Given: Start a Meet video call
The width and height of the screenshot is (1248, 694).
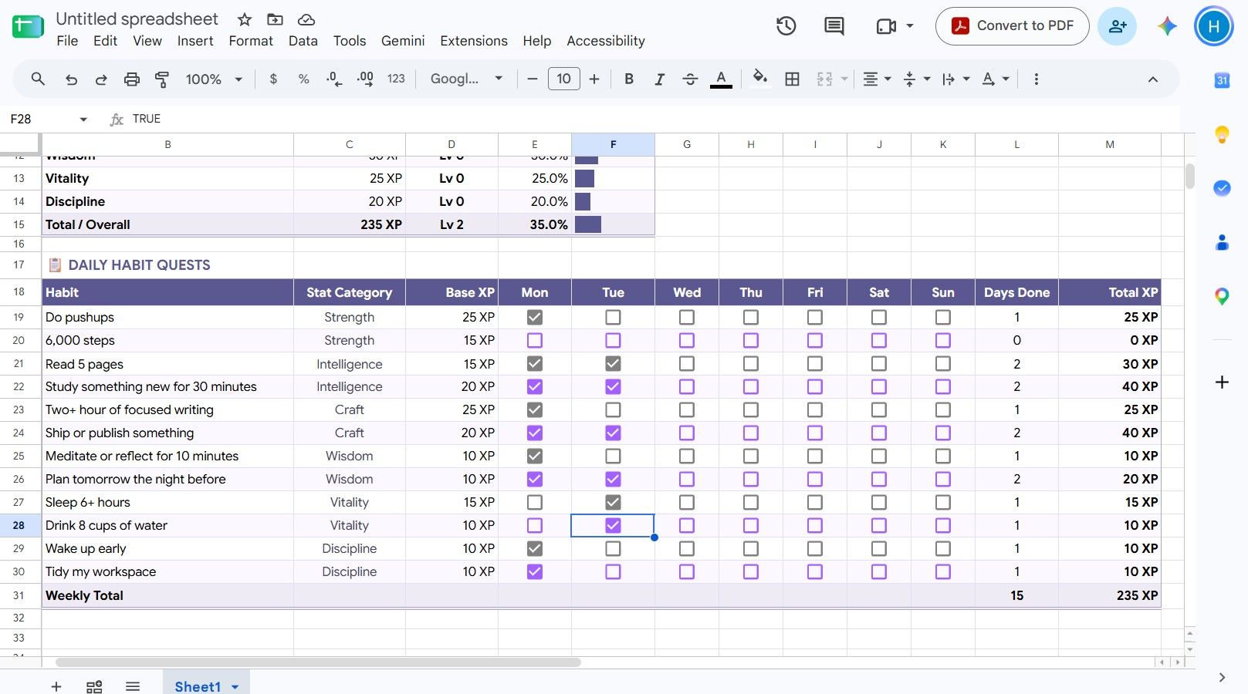Looking at the screenshot, I should click(886, 26).
